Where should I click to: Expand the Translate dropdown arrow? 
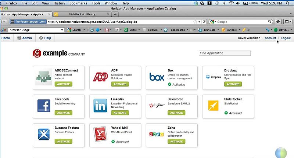218,30
